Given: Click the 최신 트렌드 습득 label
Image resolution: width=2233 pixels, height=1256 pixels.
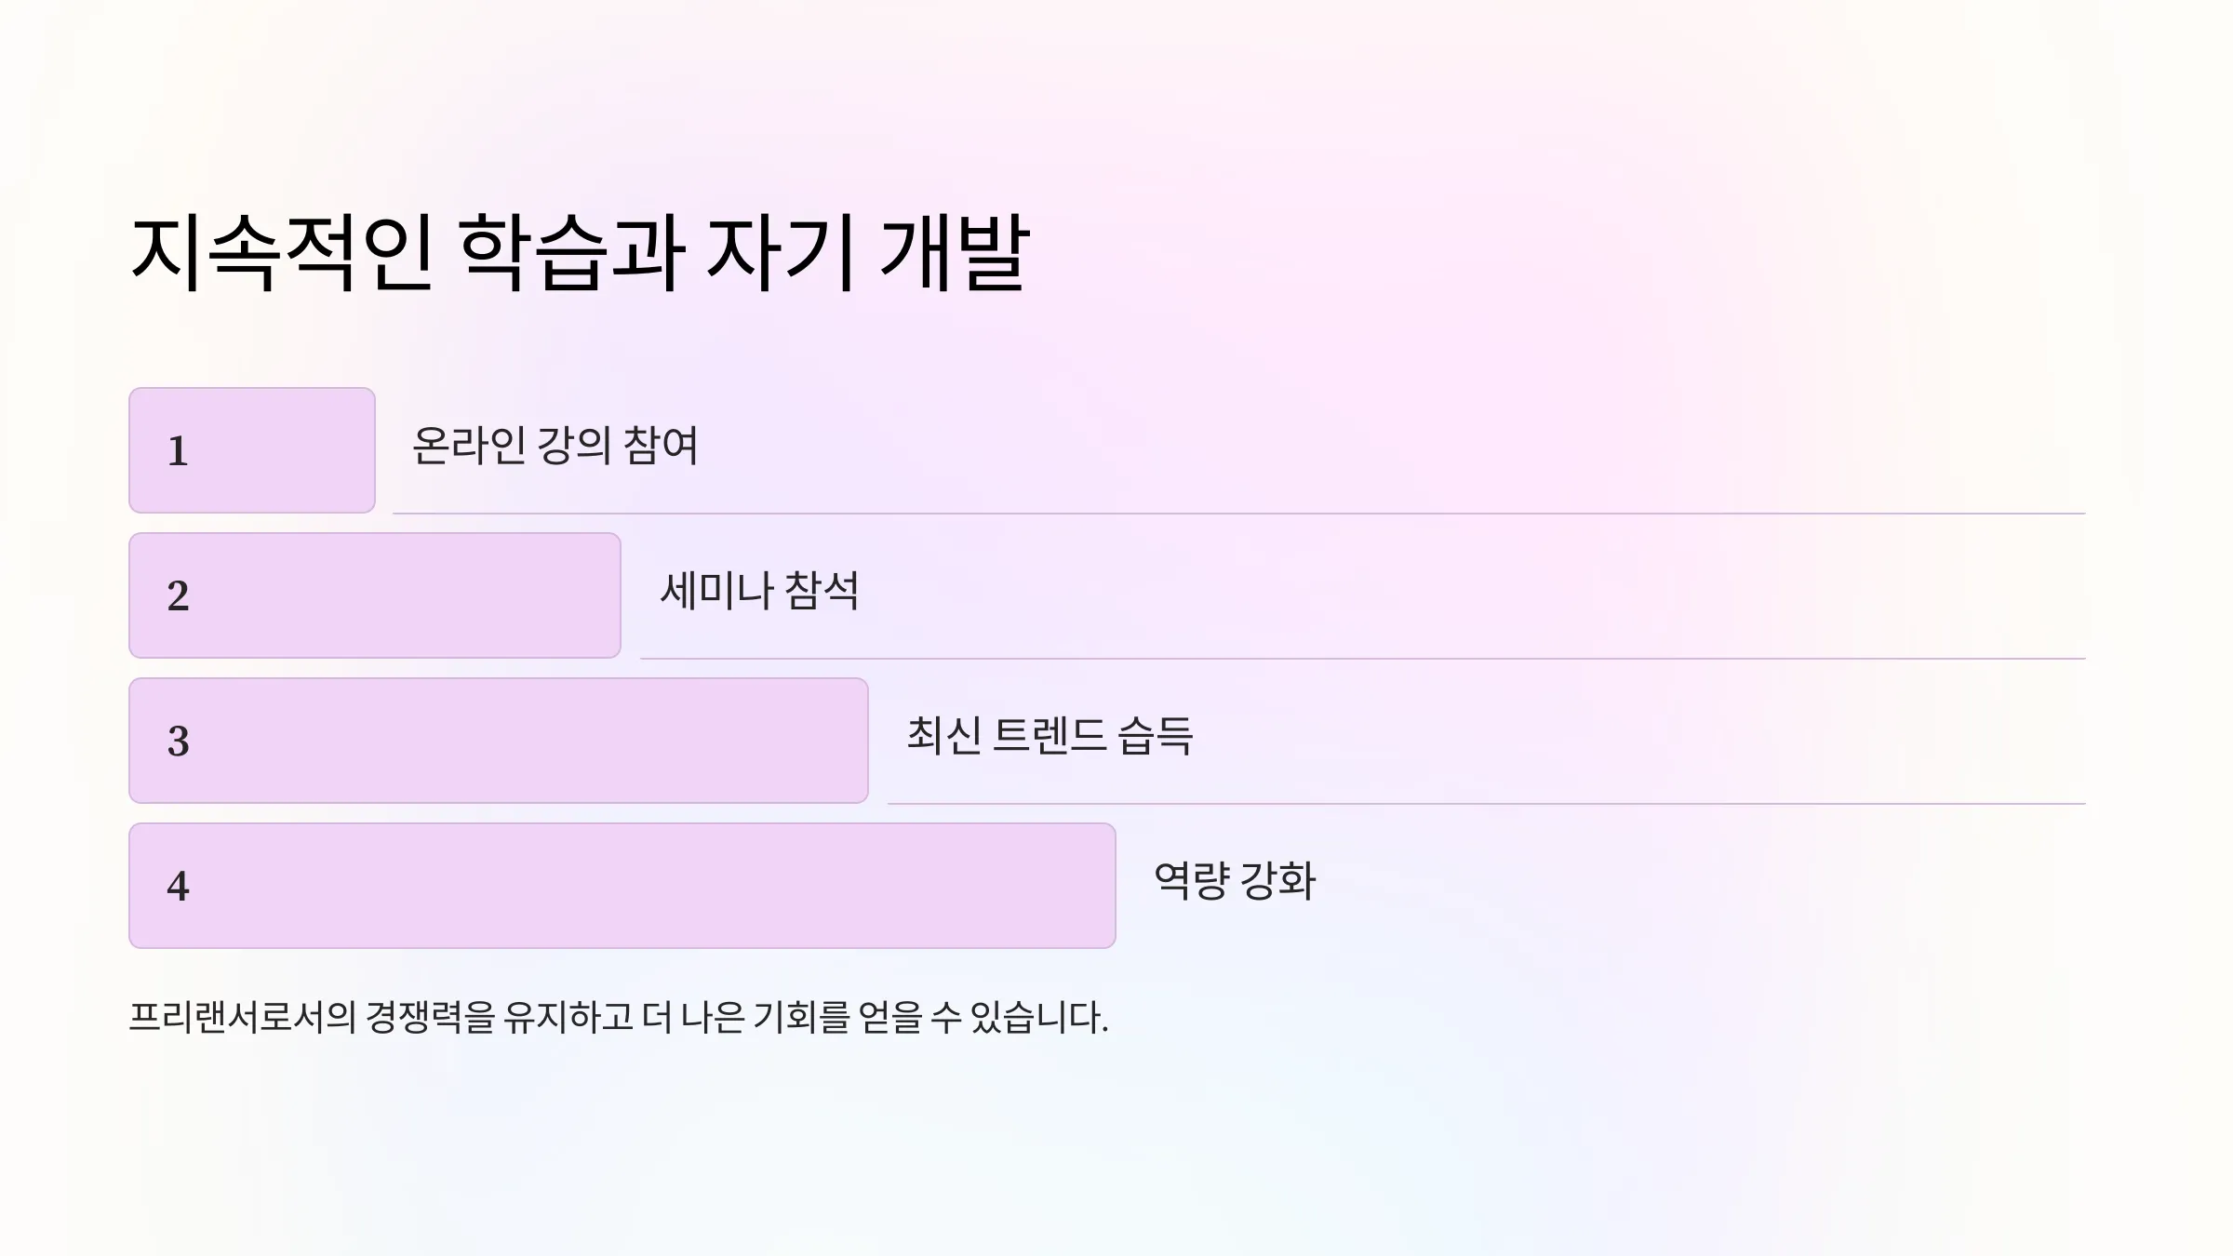Looking at the screenshot, I should point(1050,736).
